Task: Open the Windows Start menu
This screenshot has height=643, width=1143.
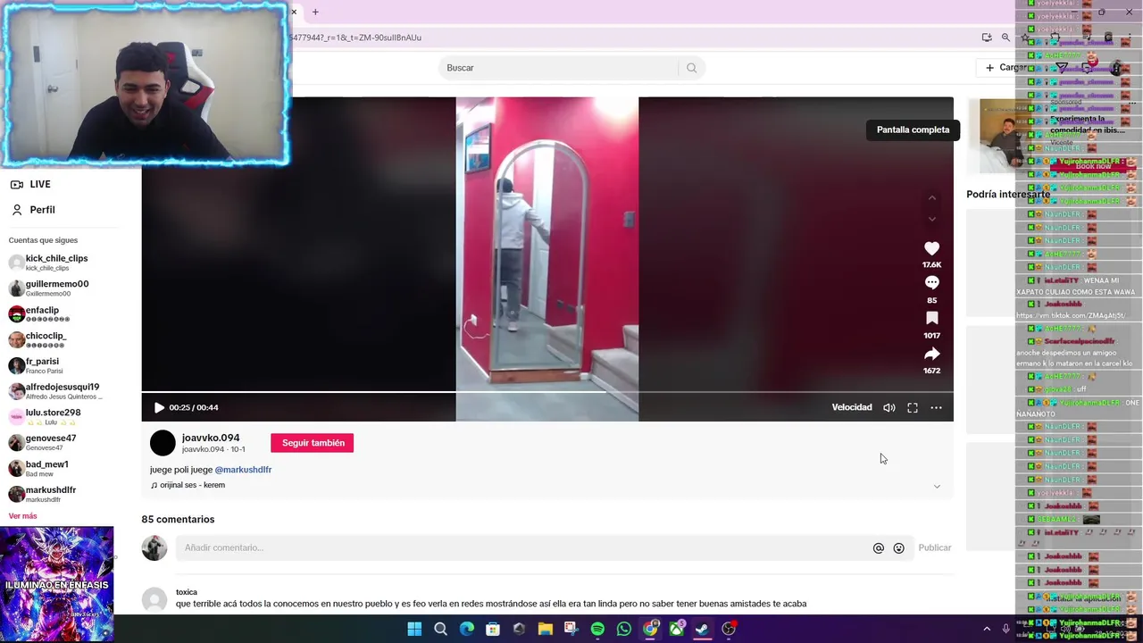Action: 414,629
